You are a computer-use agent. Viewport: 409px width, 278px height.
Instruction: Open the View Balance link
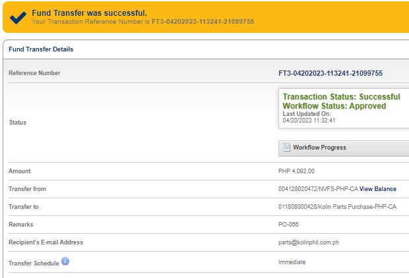point(378,189)
